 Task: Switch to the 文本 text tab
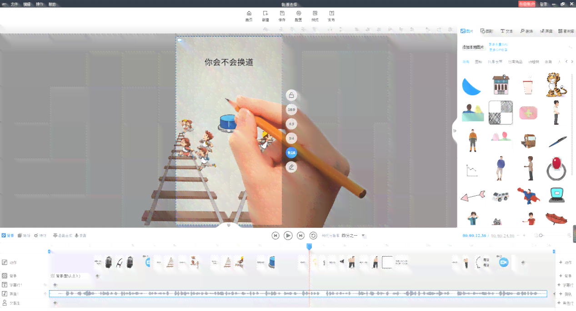(506, 31)
